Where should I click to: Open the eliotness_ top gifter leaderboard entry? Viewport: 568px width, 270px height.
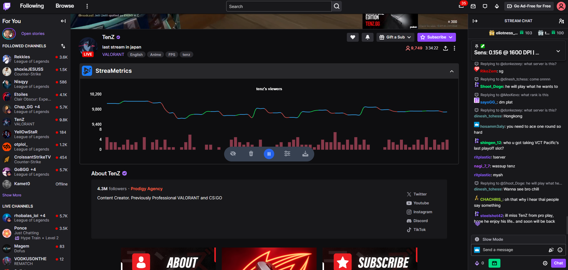(510, 33)
